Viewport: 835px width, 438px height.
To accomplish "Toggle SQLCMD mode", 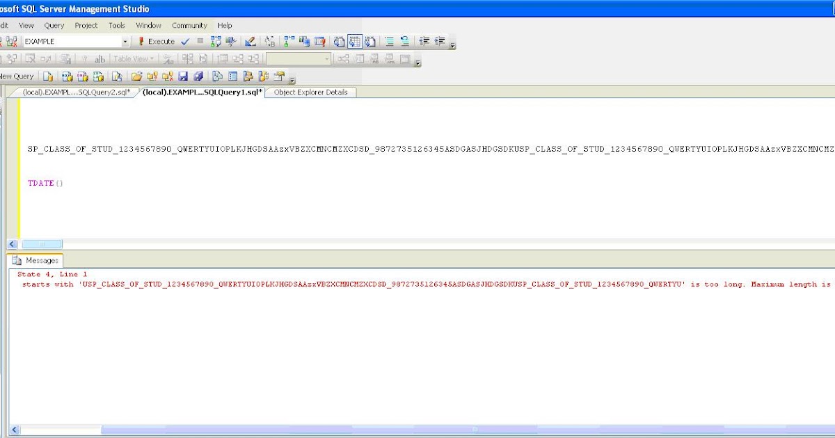I will click(321, 41).
